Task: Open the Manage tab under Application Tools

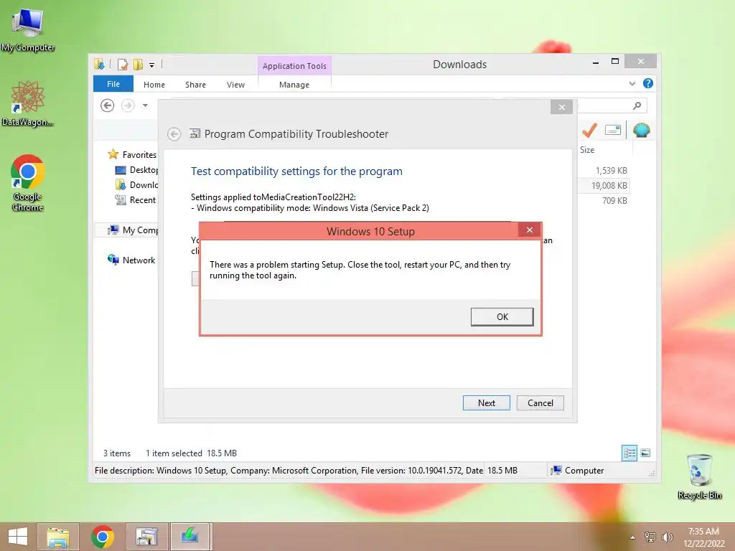Action: coord(294,85)
